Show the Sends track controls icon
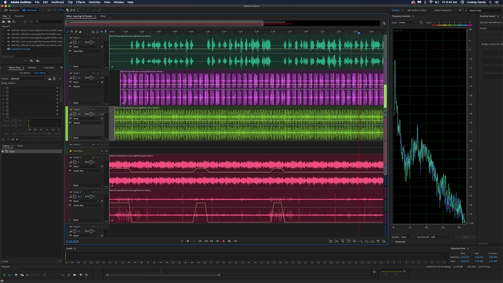The image size is (503, 283). point(76,31)
